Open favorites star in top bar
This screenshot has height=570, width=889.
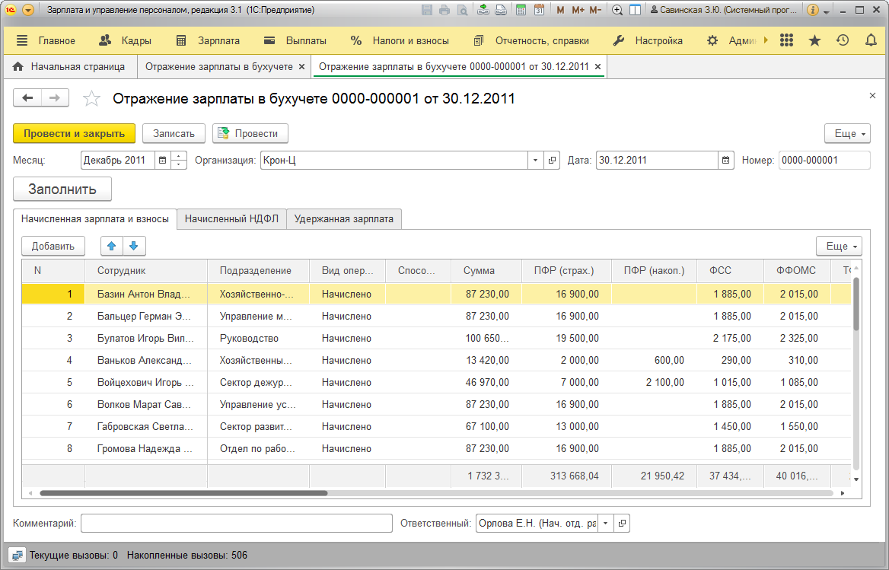[x=814, y=40]
